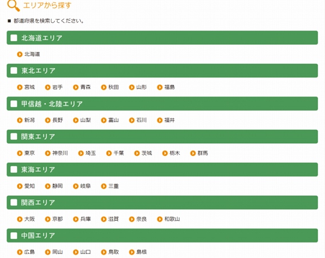Click the arrow icon next to 大阪
Image resolution: width=325 pixels, height=258 pixels.
[x=19, y=219]
